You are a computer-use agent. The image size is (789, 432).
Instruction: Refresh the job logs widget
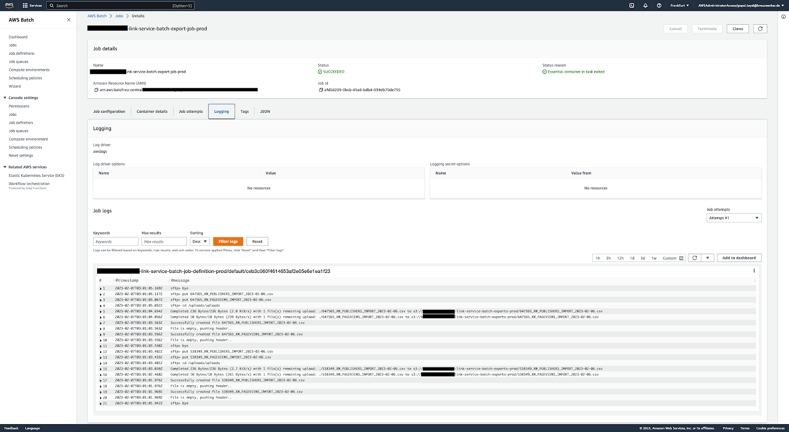coord(695,258)
